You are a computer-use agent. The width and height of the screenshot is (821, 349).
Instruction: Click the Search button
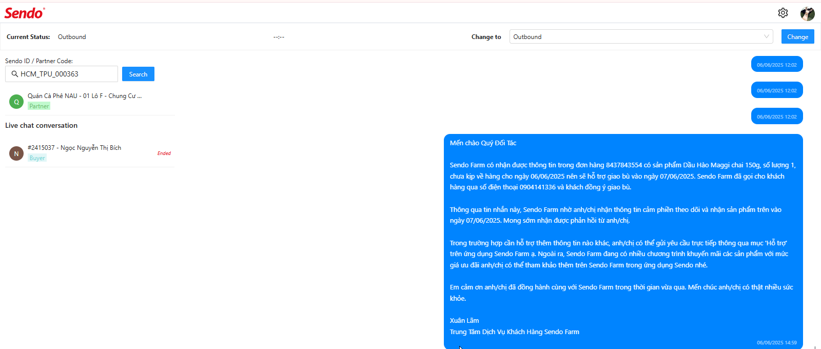(x=138, y=74)
